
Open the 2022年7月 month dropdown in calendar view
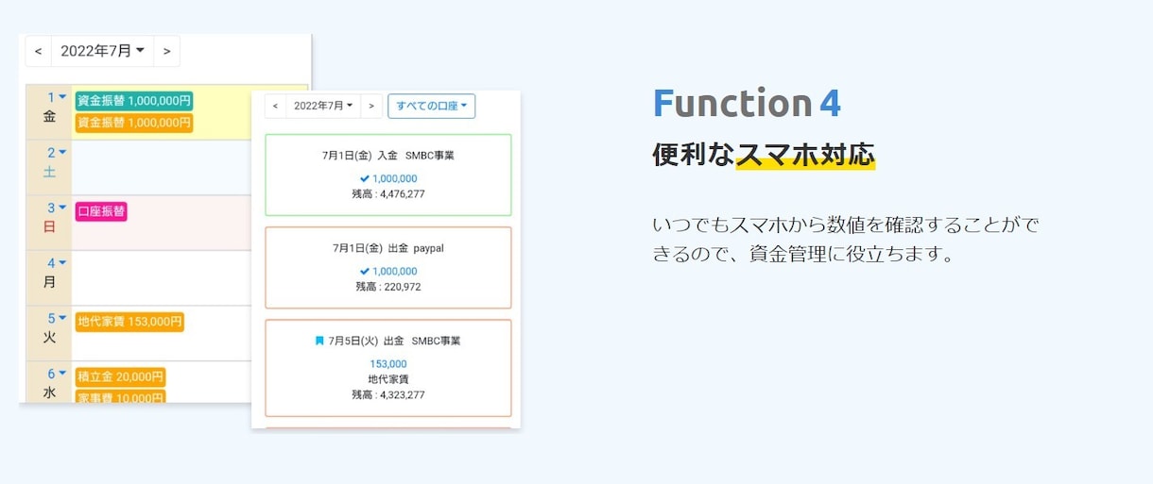[102, 51]
